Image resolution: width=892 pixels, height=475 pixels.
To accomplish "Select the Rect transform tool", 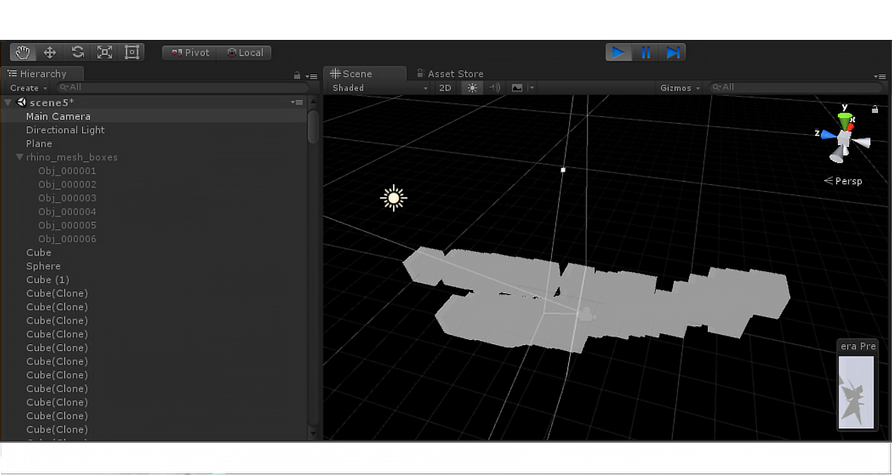I will click(x=132, y=52).
